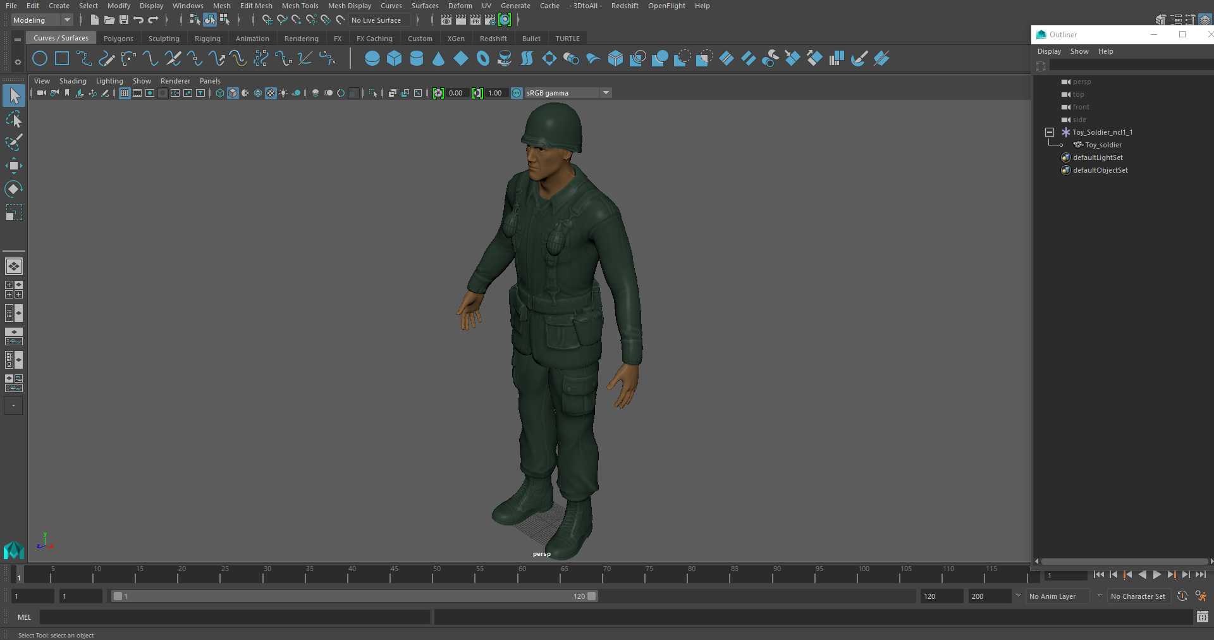Toggle use all lights in viewport

(x=283, y=93)
